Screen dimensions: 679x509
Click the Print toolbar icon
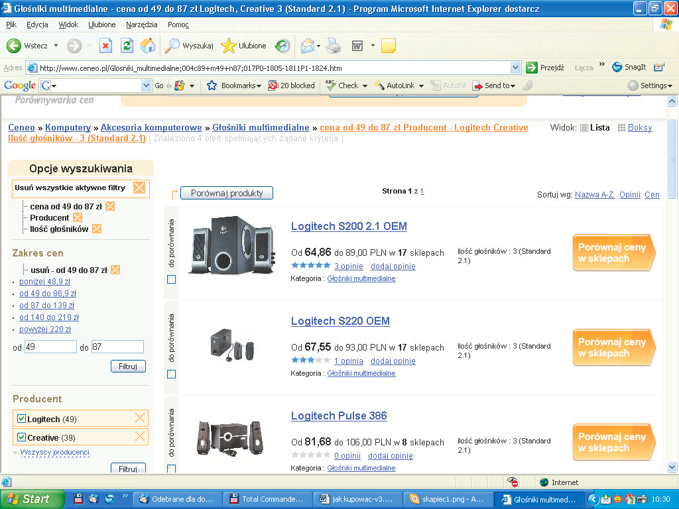tap(333, 46)
